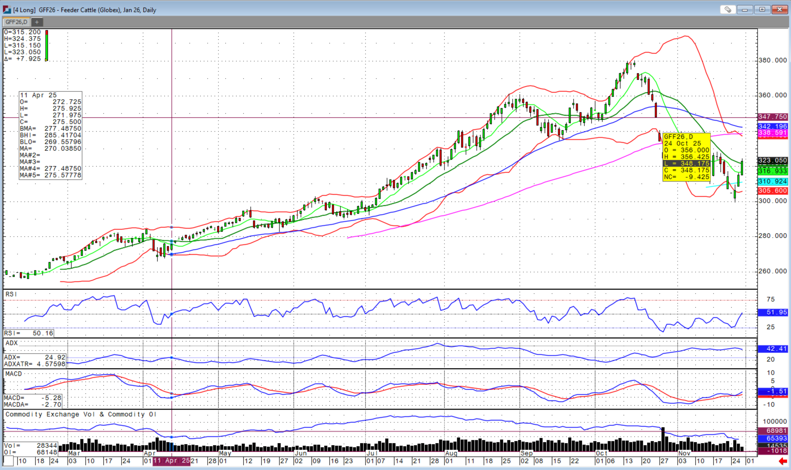This screenshot has height=470, width=791.
Task: Click the Commodity Exchange Vol & OI label
Action: 80,414
